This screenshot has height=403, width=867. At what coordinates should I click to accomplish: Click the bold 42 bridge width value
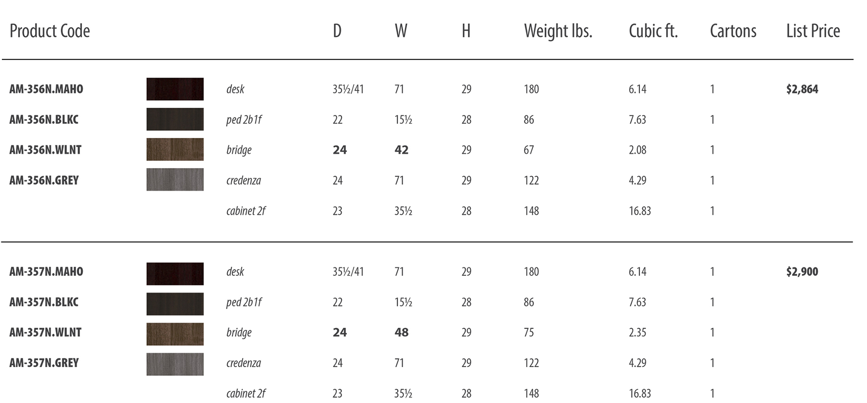[x=402, y=150]
